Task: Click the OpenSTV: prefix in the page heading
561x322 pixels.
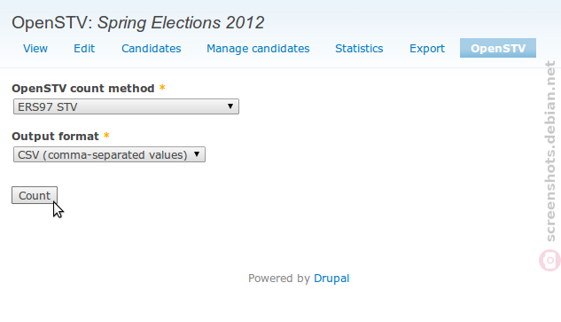Action: click(52, 23)
